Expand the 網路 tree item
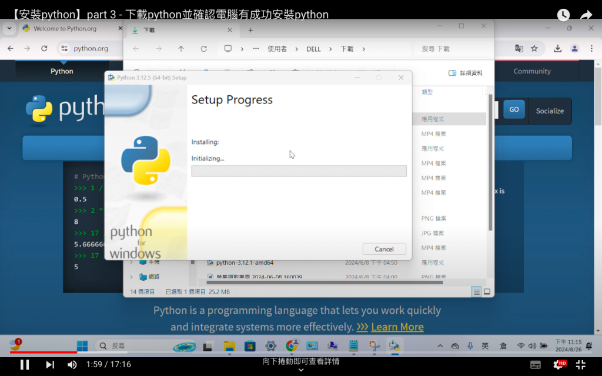The width and height of the screenshot is (602, 376). click(x=131, y=277)
